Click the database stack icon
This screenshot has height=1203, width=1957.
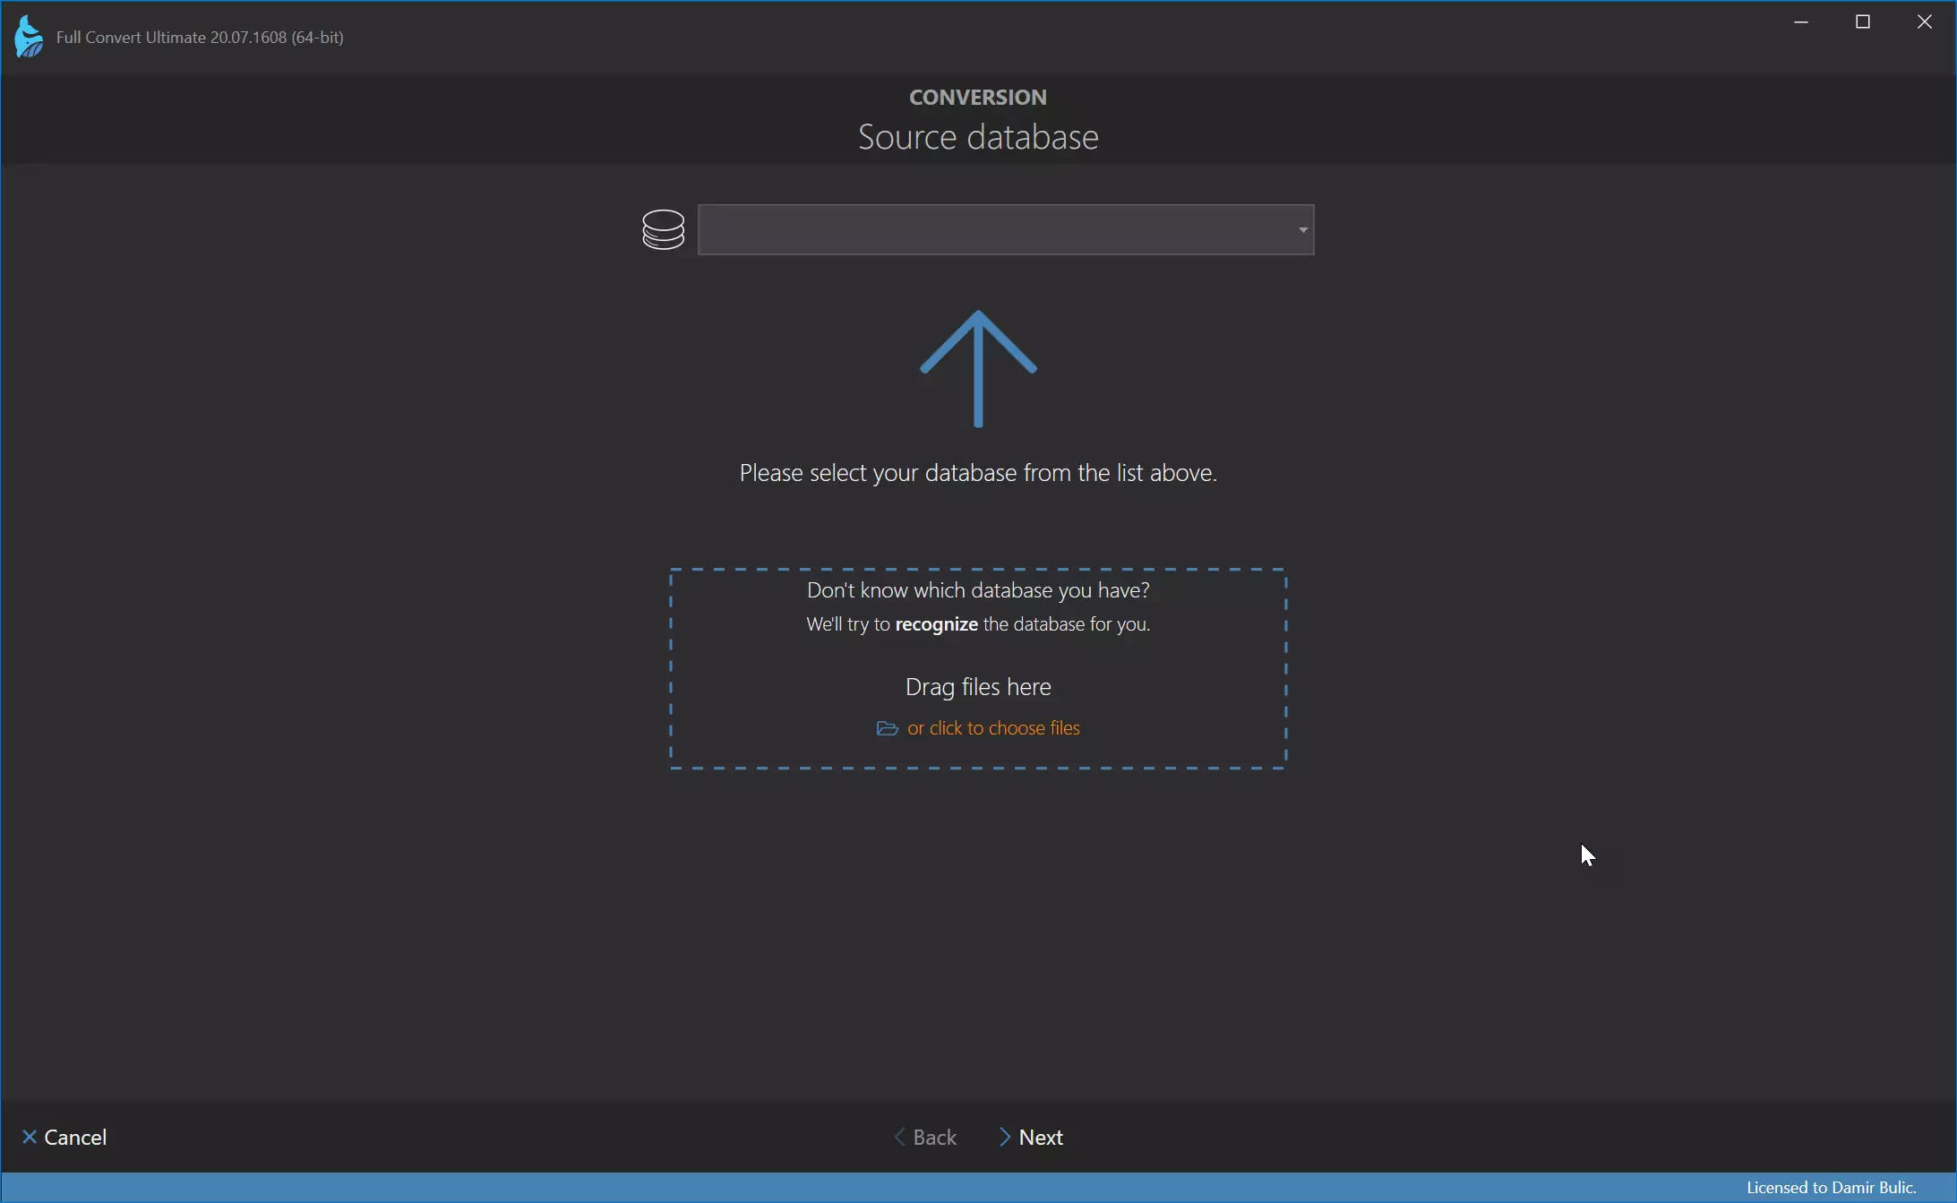point(661,228)
